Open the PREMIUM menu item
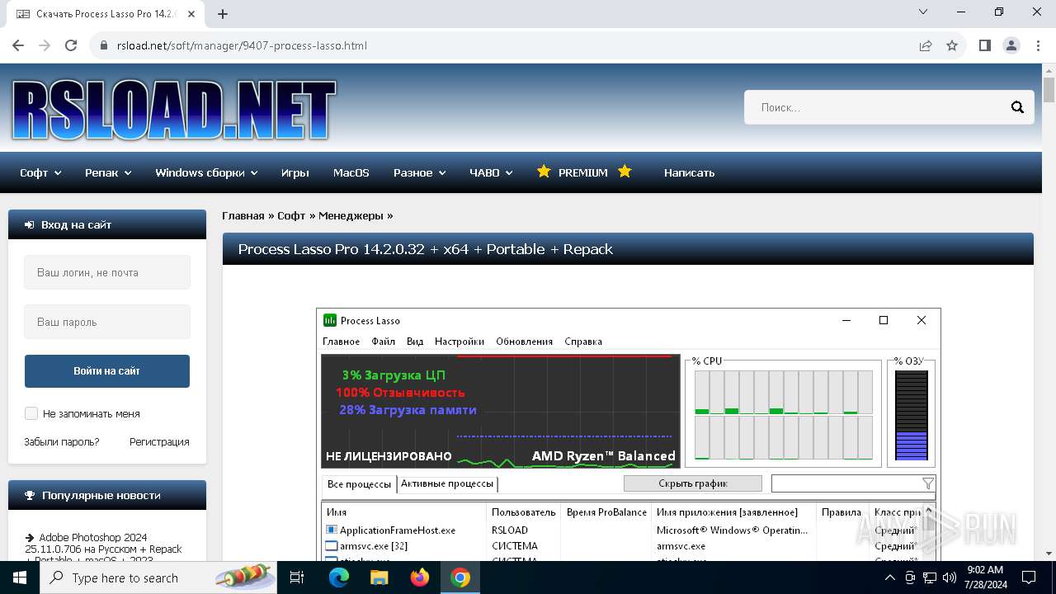1056x594 pixels. [x=583, y=172]
